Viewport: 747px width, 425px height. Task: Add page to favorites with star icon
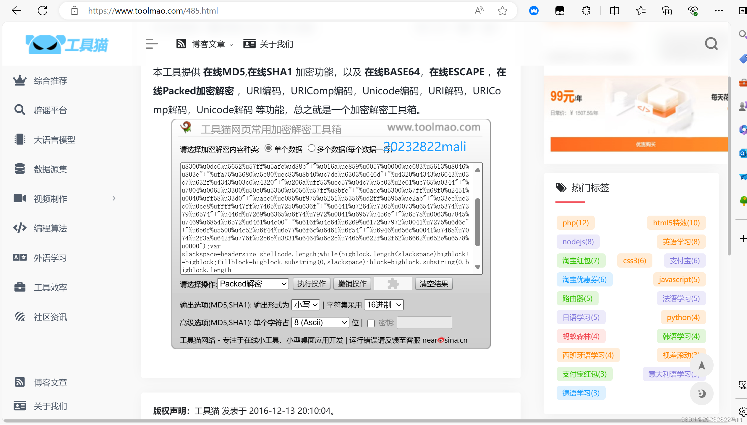[502, 11]
